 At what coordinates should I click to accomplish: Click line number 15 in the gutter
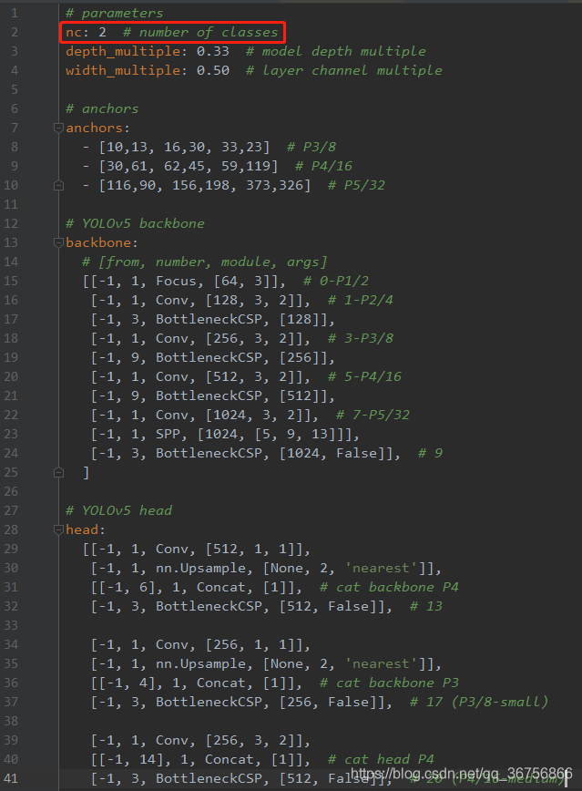point(15,282)
